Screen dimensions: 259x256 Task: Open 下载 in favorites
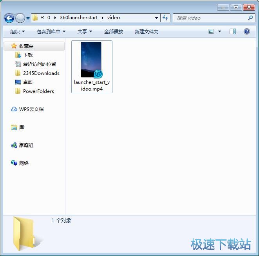(x=28, y=55)
